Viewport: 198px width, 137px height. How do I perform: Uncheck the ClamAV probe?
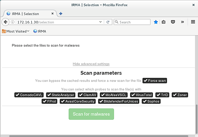point(88,95)
